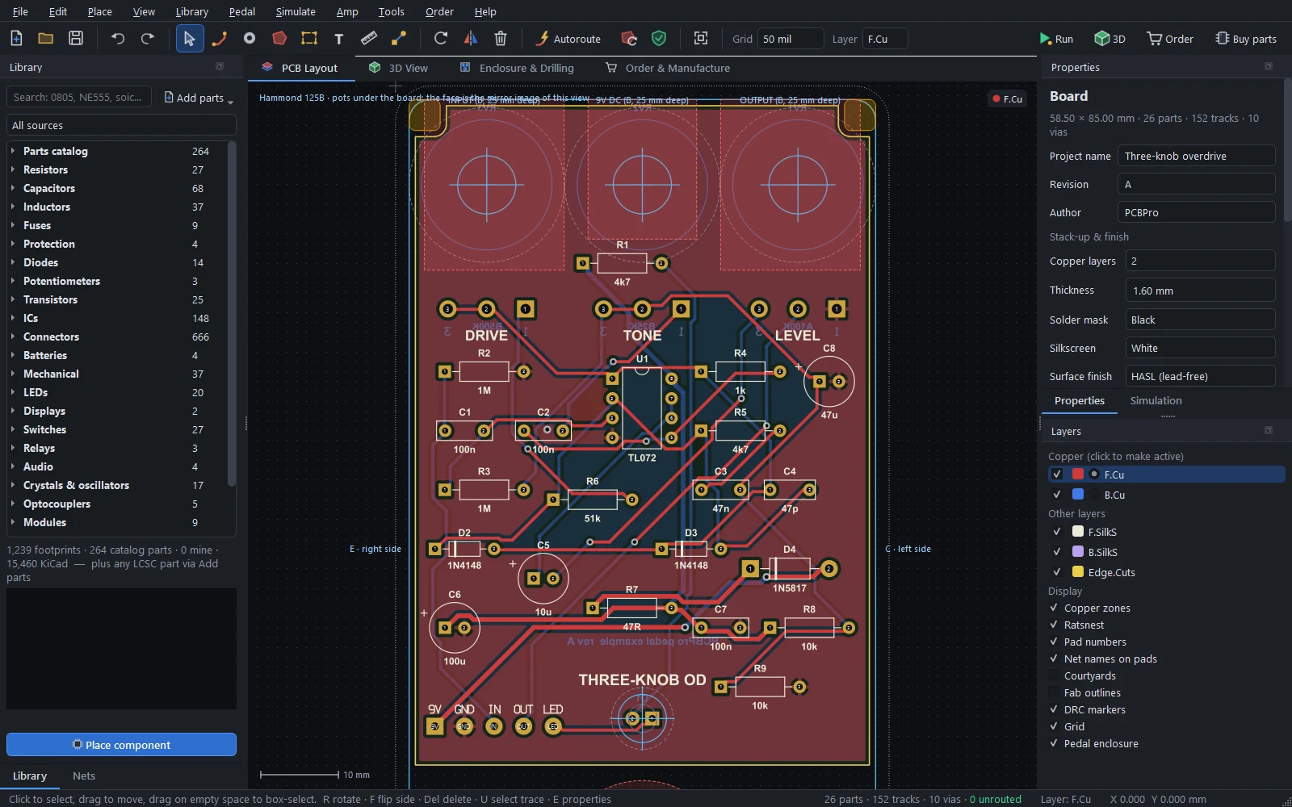Select the add via tool

click(x=250, y=38)
